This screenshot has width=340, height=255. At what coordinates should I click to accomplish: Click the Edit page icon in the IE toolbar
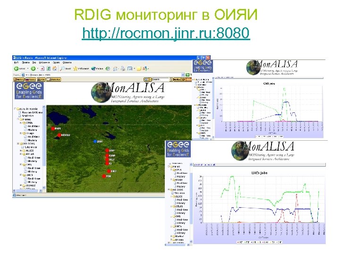pos(130,68)
